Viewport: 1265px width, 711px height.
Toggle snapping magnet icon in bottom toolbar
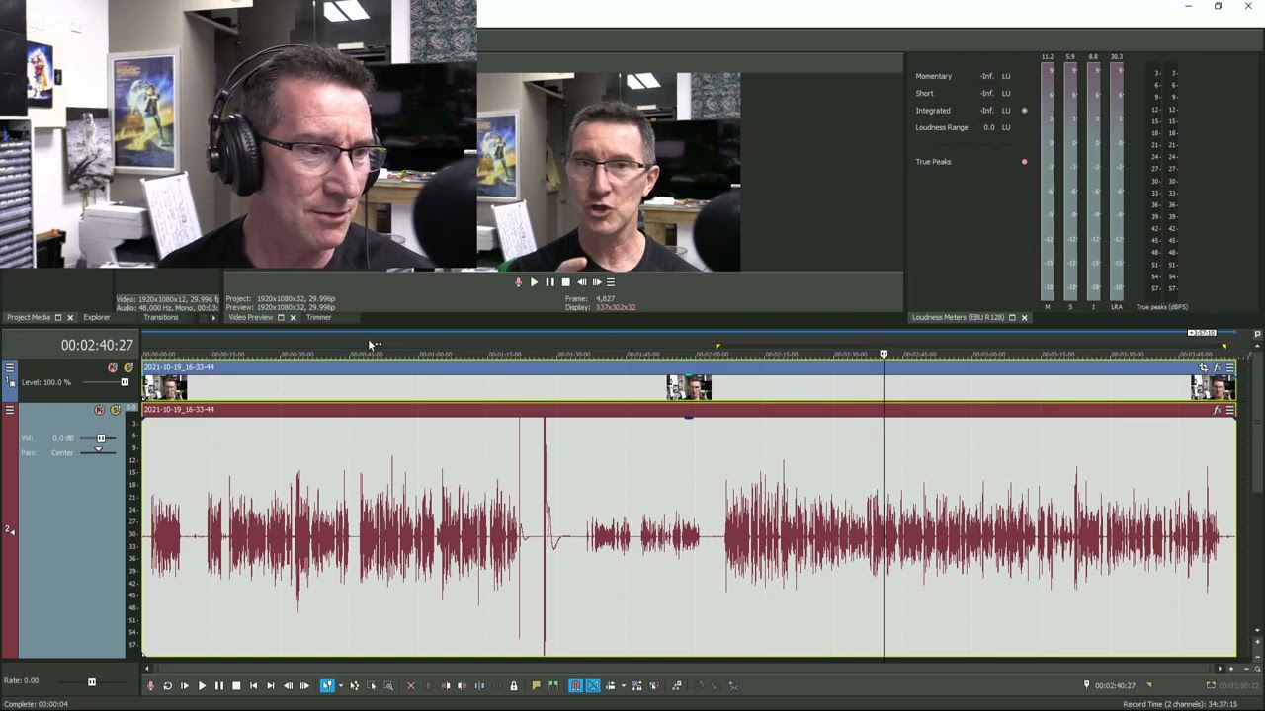[x=575, y=685]
